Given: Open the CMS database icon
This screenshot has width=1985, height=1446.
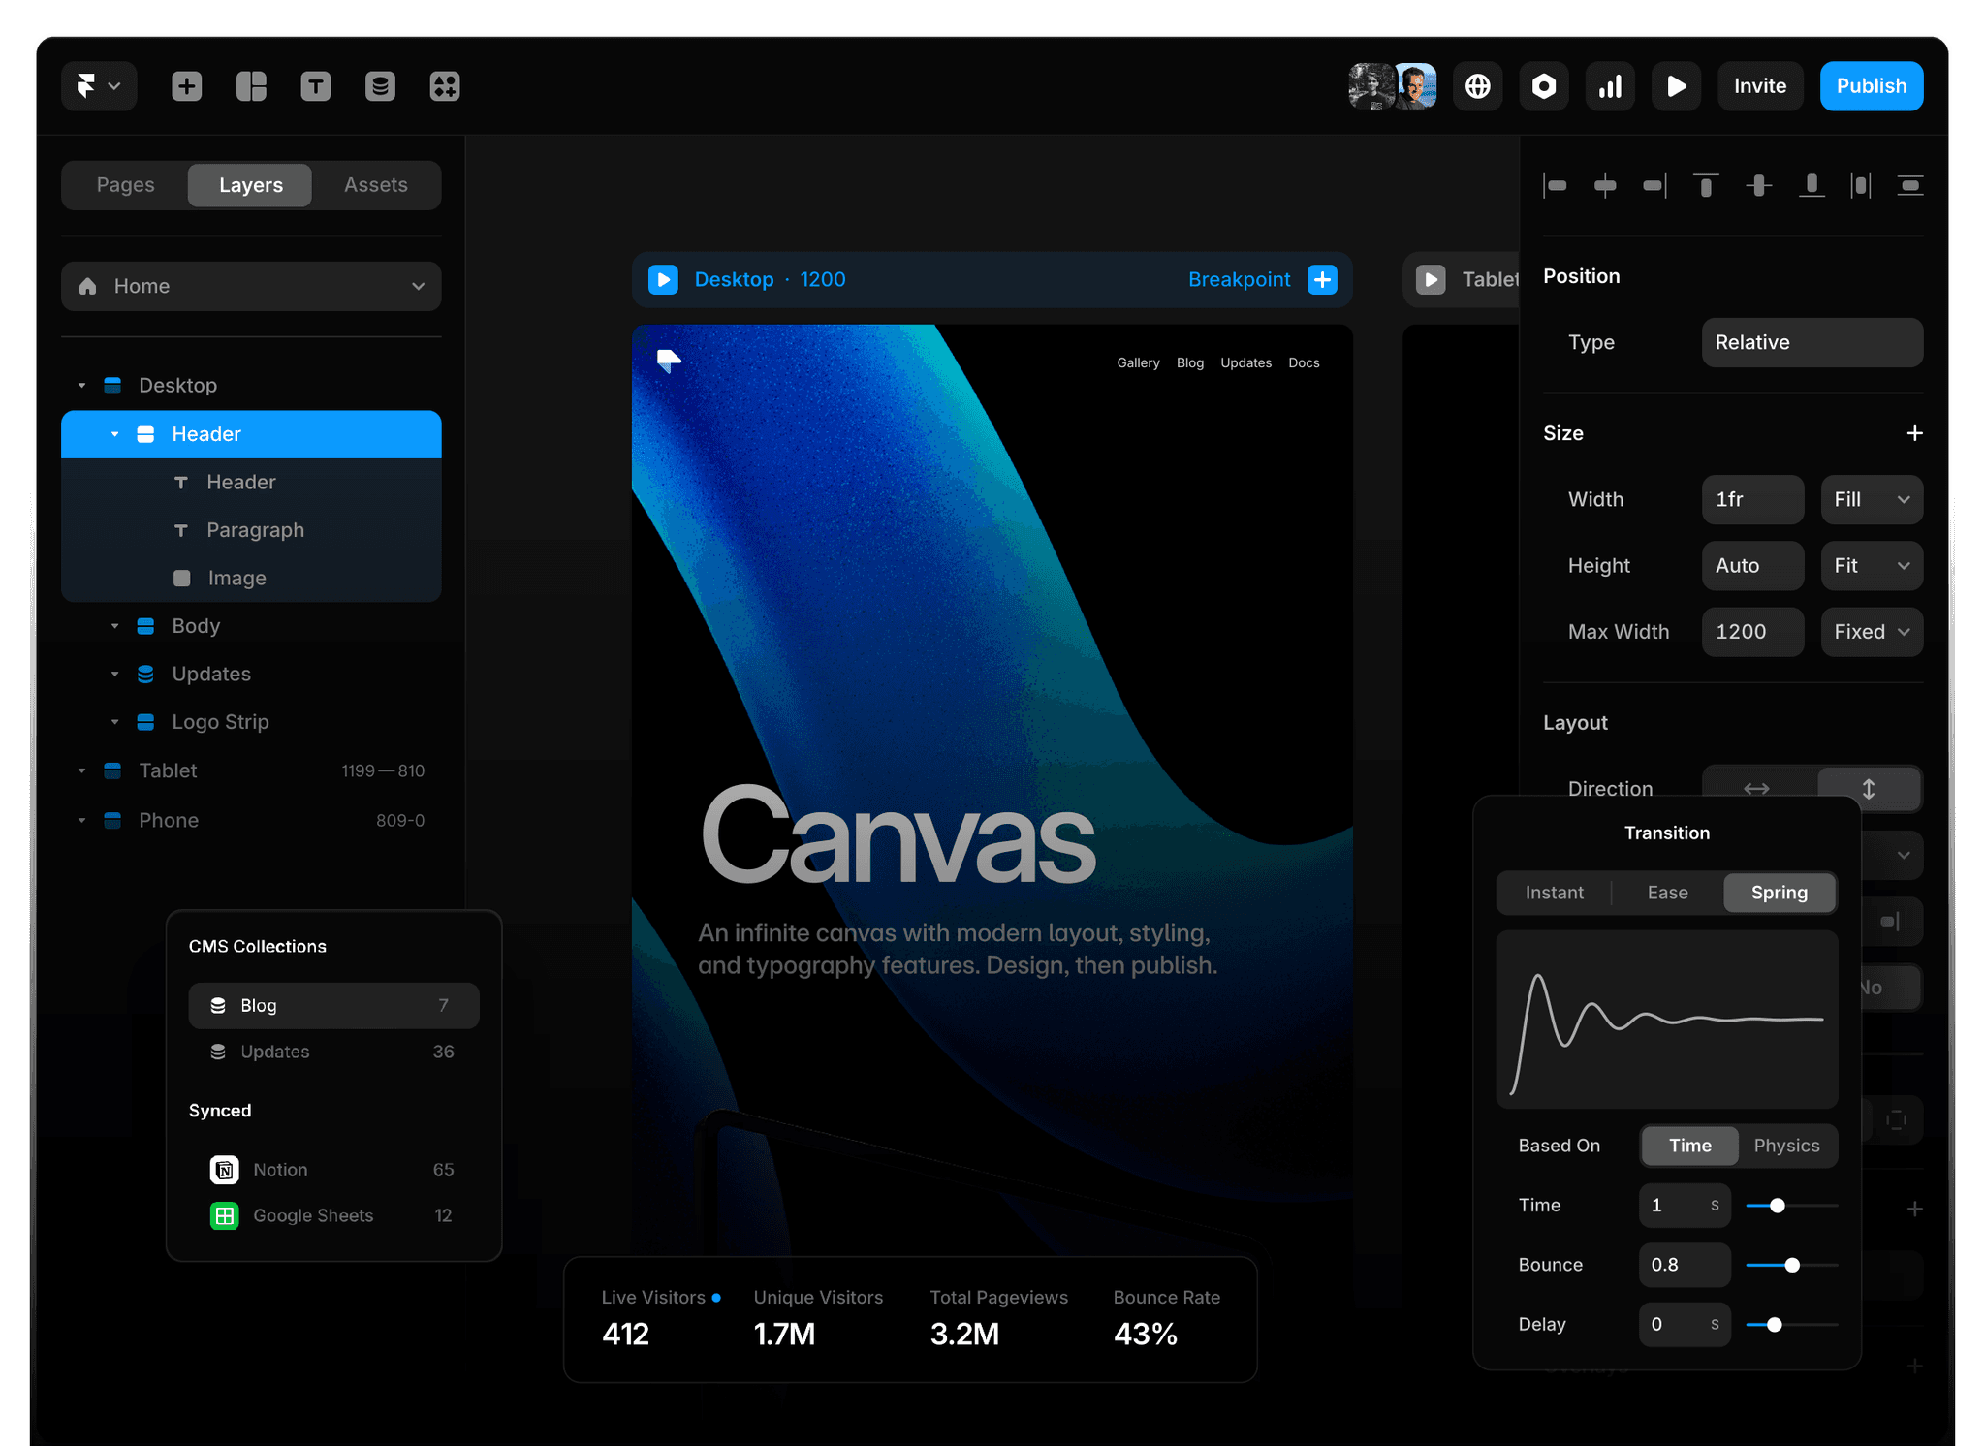Looking at the screenshot, I should click(x=380, y=86).
